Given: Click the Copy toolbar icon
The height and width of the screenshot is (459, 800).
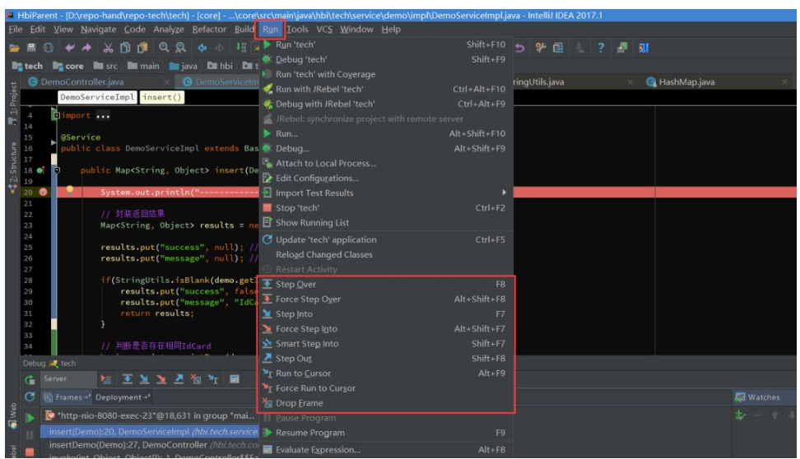Looking at the screenshot, I should [x=125, y=48].
